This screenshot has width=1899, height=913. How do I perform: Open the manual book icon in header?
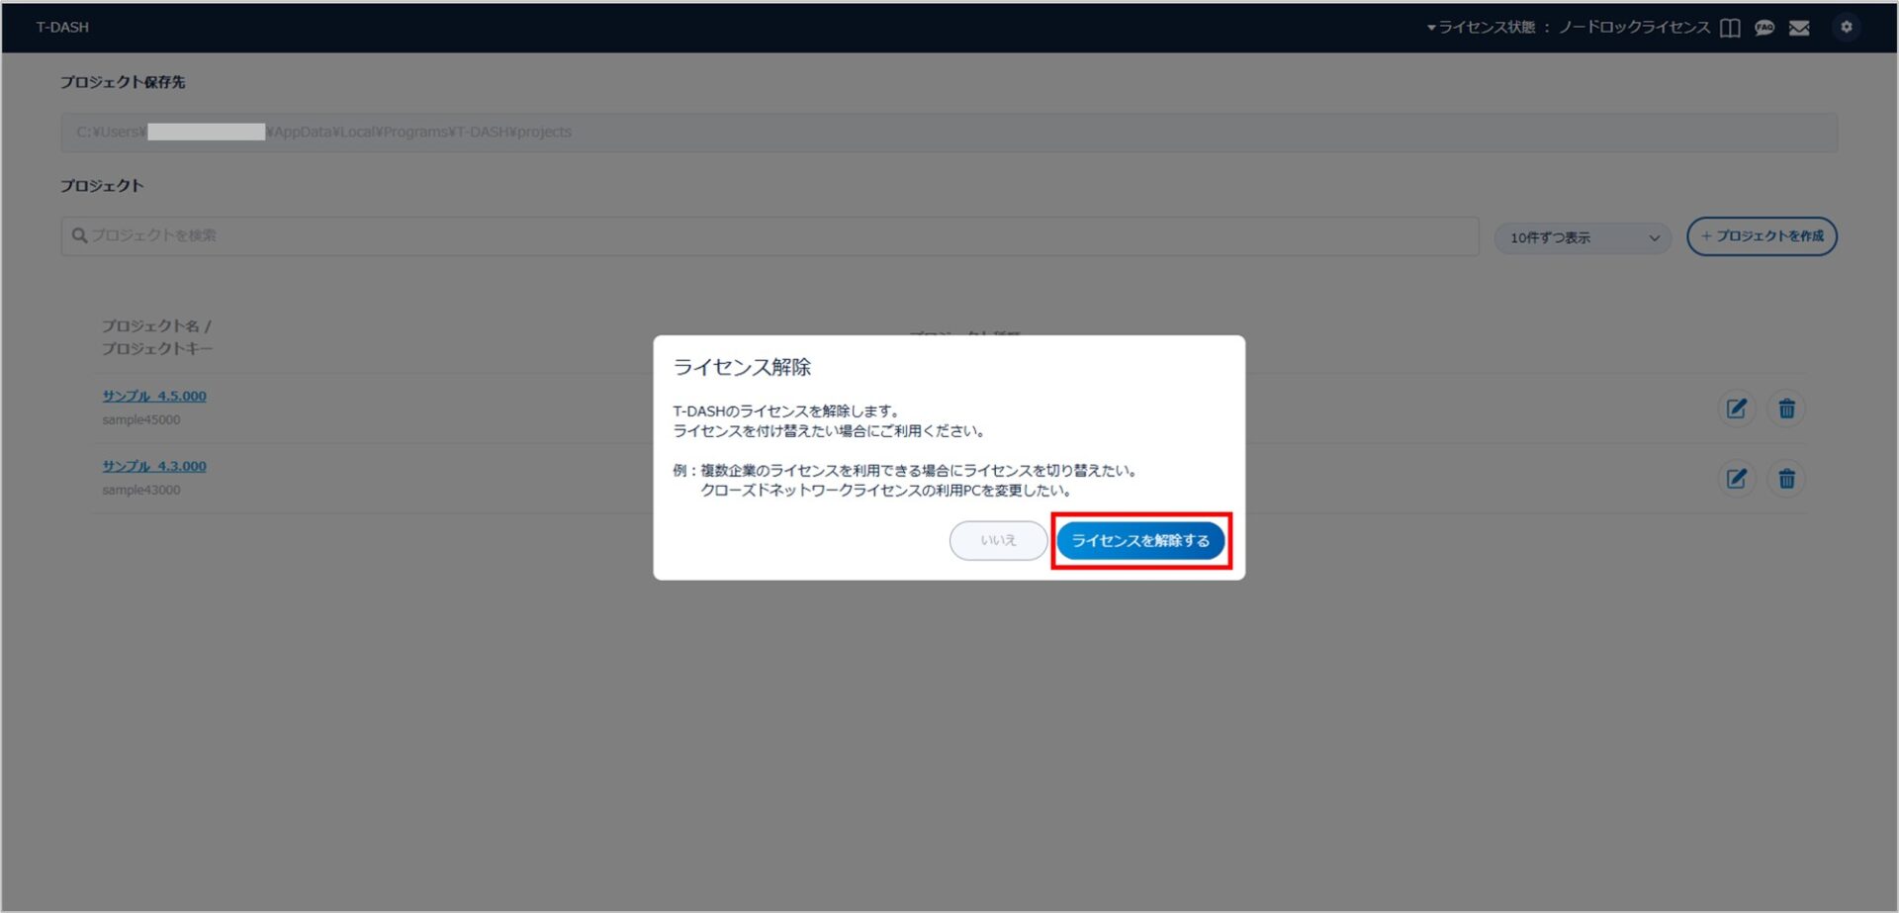pos(1730,28)
